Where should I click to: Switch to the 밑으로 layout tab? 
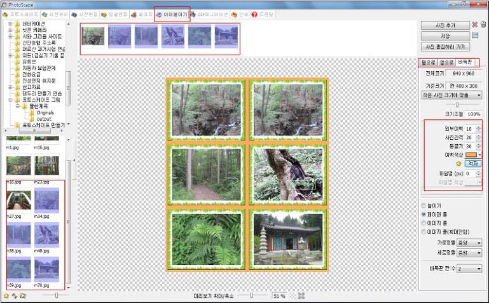(428, 63)
